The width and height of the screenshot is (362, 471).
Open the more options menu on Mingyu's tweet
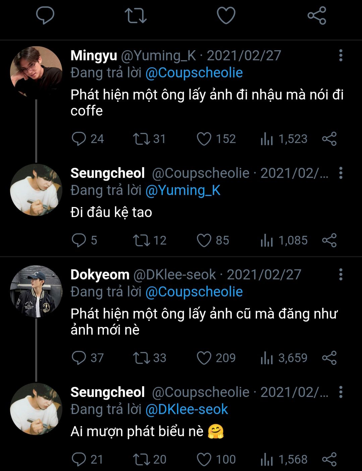(x=341, y=56)
